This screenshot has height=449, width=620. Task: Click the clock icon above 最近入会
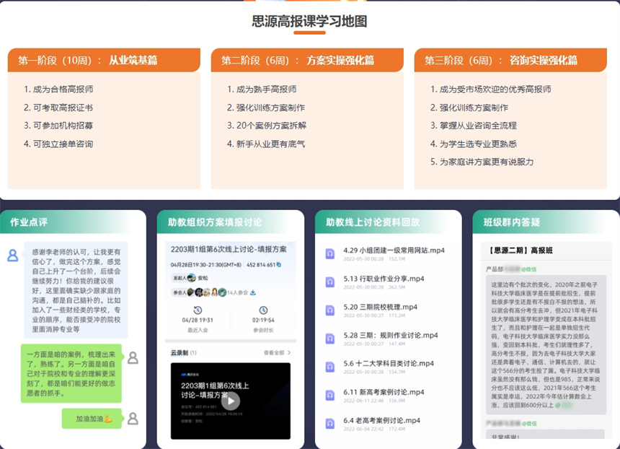(197, 310)
